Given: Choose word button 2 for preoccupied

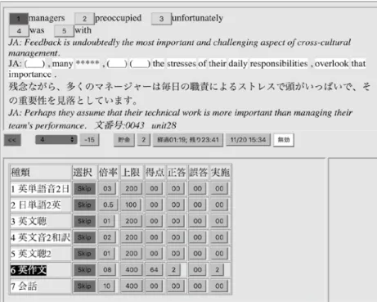Looking at the screenshot, I should 84,19.
